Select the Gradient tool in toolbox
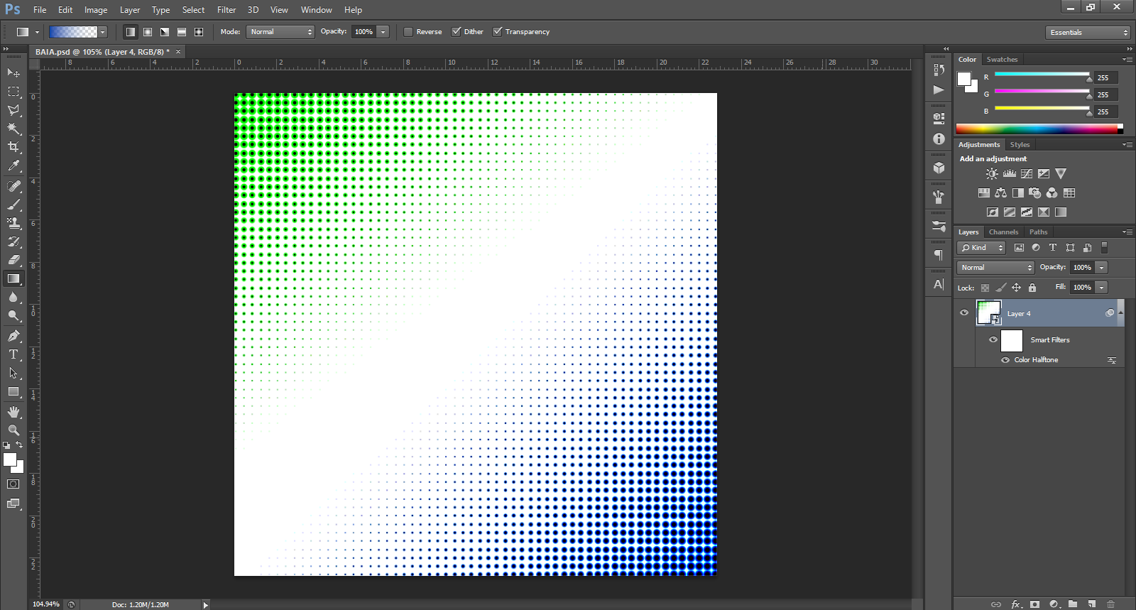The height and width of the screenshot is (610, 1136). [13, 279]
